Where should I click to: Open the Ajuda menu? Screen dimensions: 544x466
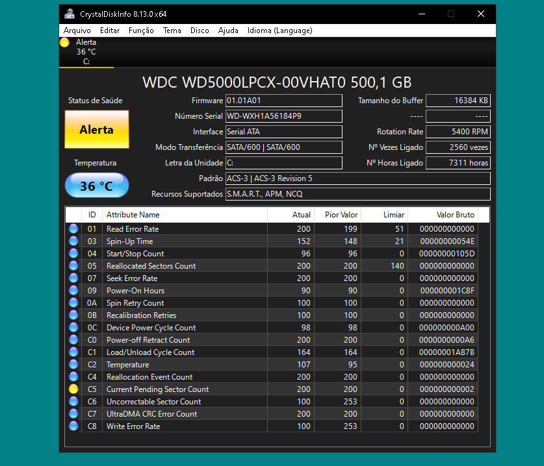pos(228,31)
